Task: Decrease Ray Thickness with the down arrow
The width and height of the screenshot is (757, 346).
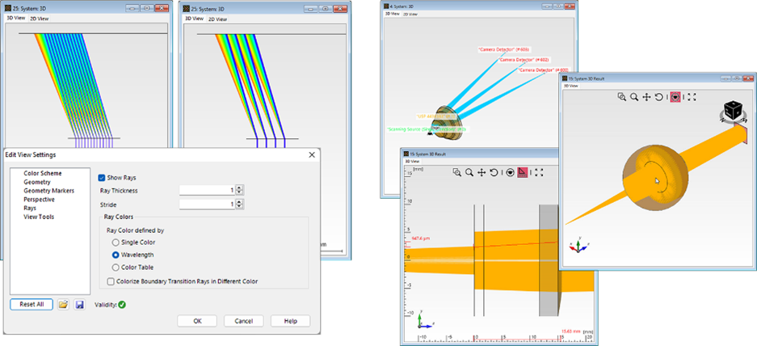Action: pos(239,193)
